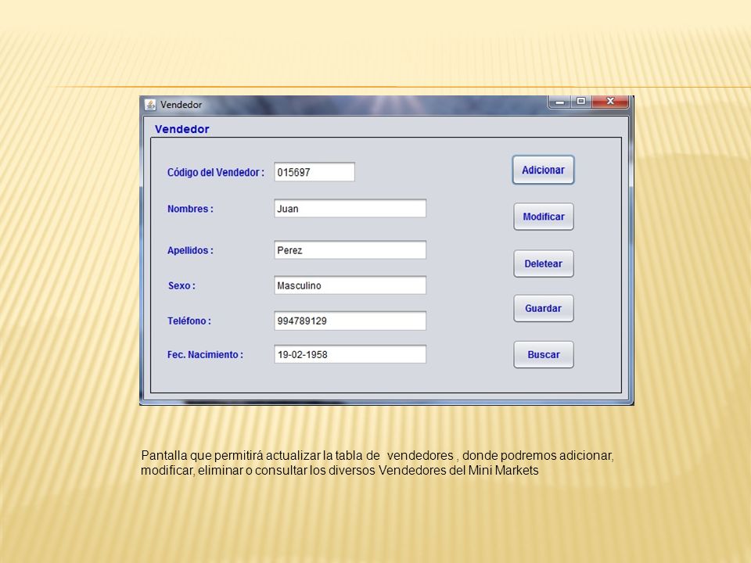This screenshot has width=751, height=563.
Task: Click the Buscar button
Action: [x=544, y=355]
